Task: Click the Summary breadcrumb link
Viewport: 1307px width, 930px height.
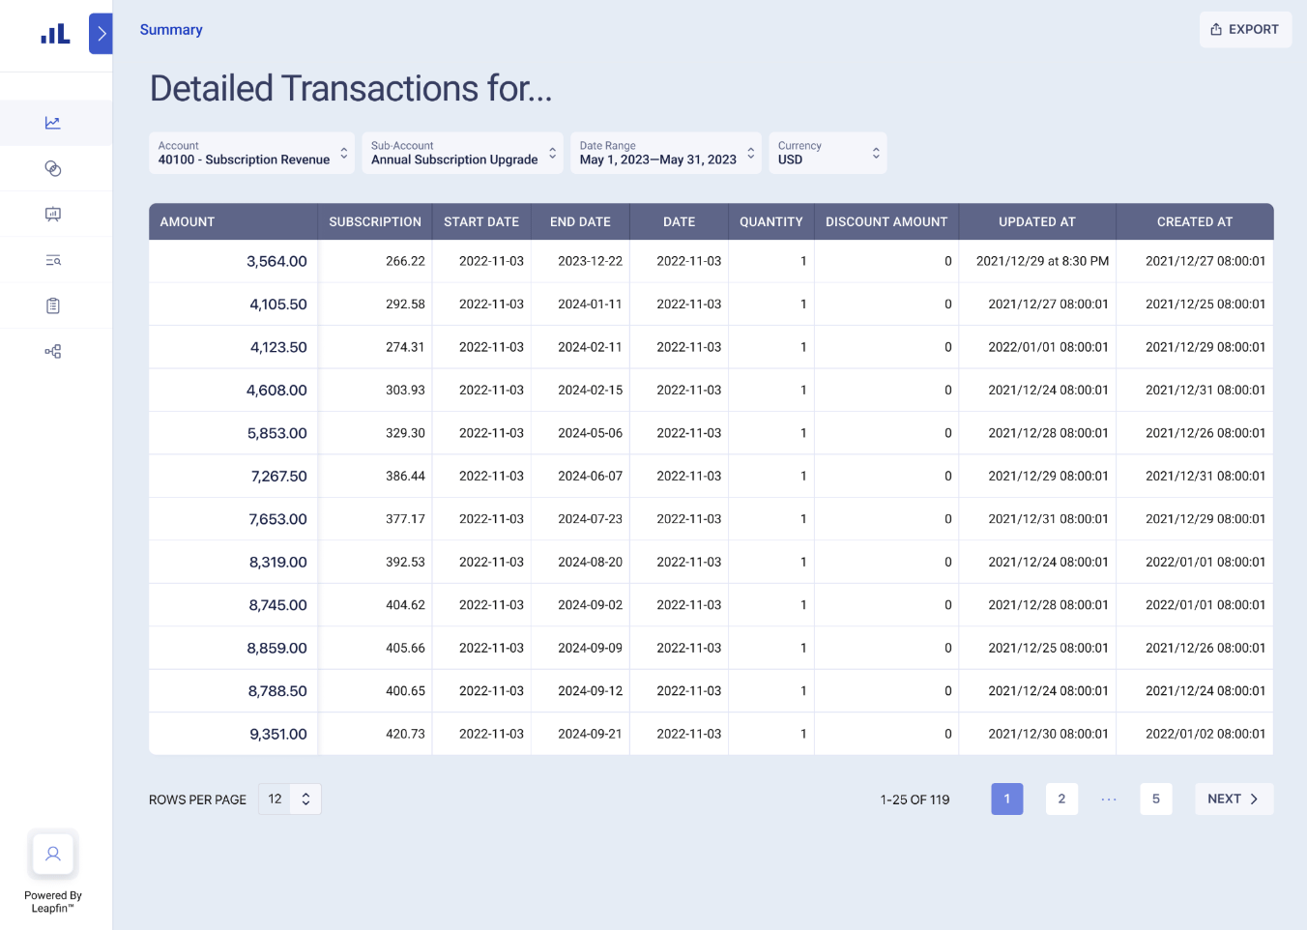Action: pyautogui.click(x=171, y=30)
